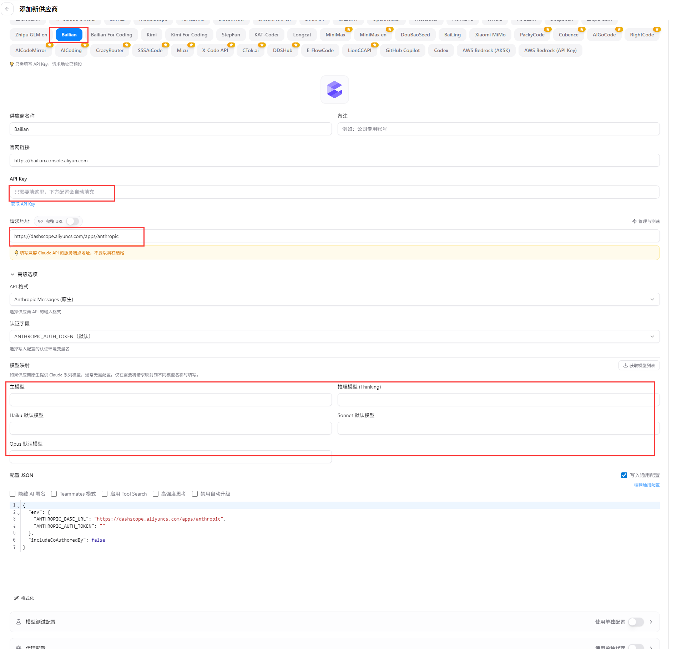Focus the 官网链接 input field
Image resolution: width=677 pixels, height=649 pixels.
coord(334,160)
